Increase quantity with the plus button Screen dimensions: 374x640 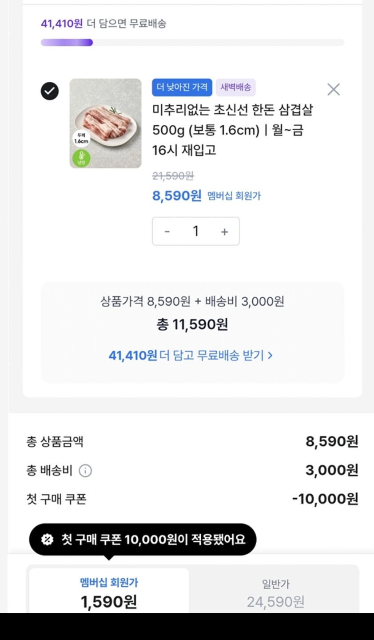(x=225, y=232)
